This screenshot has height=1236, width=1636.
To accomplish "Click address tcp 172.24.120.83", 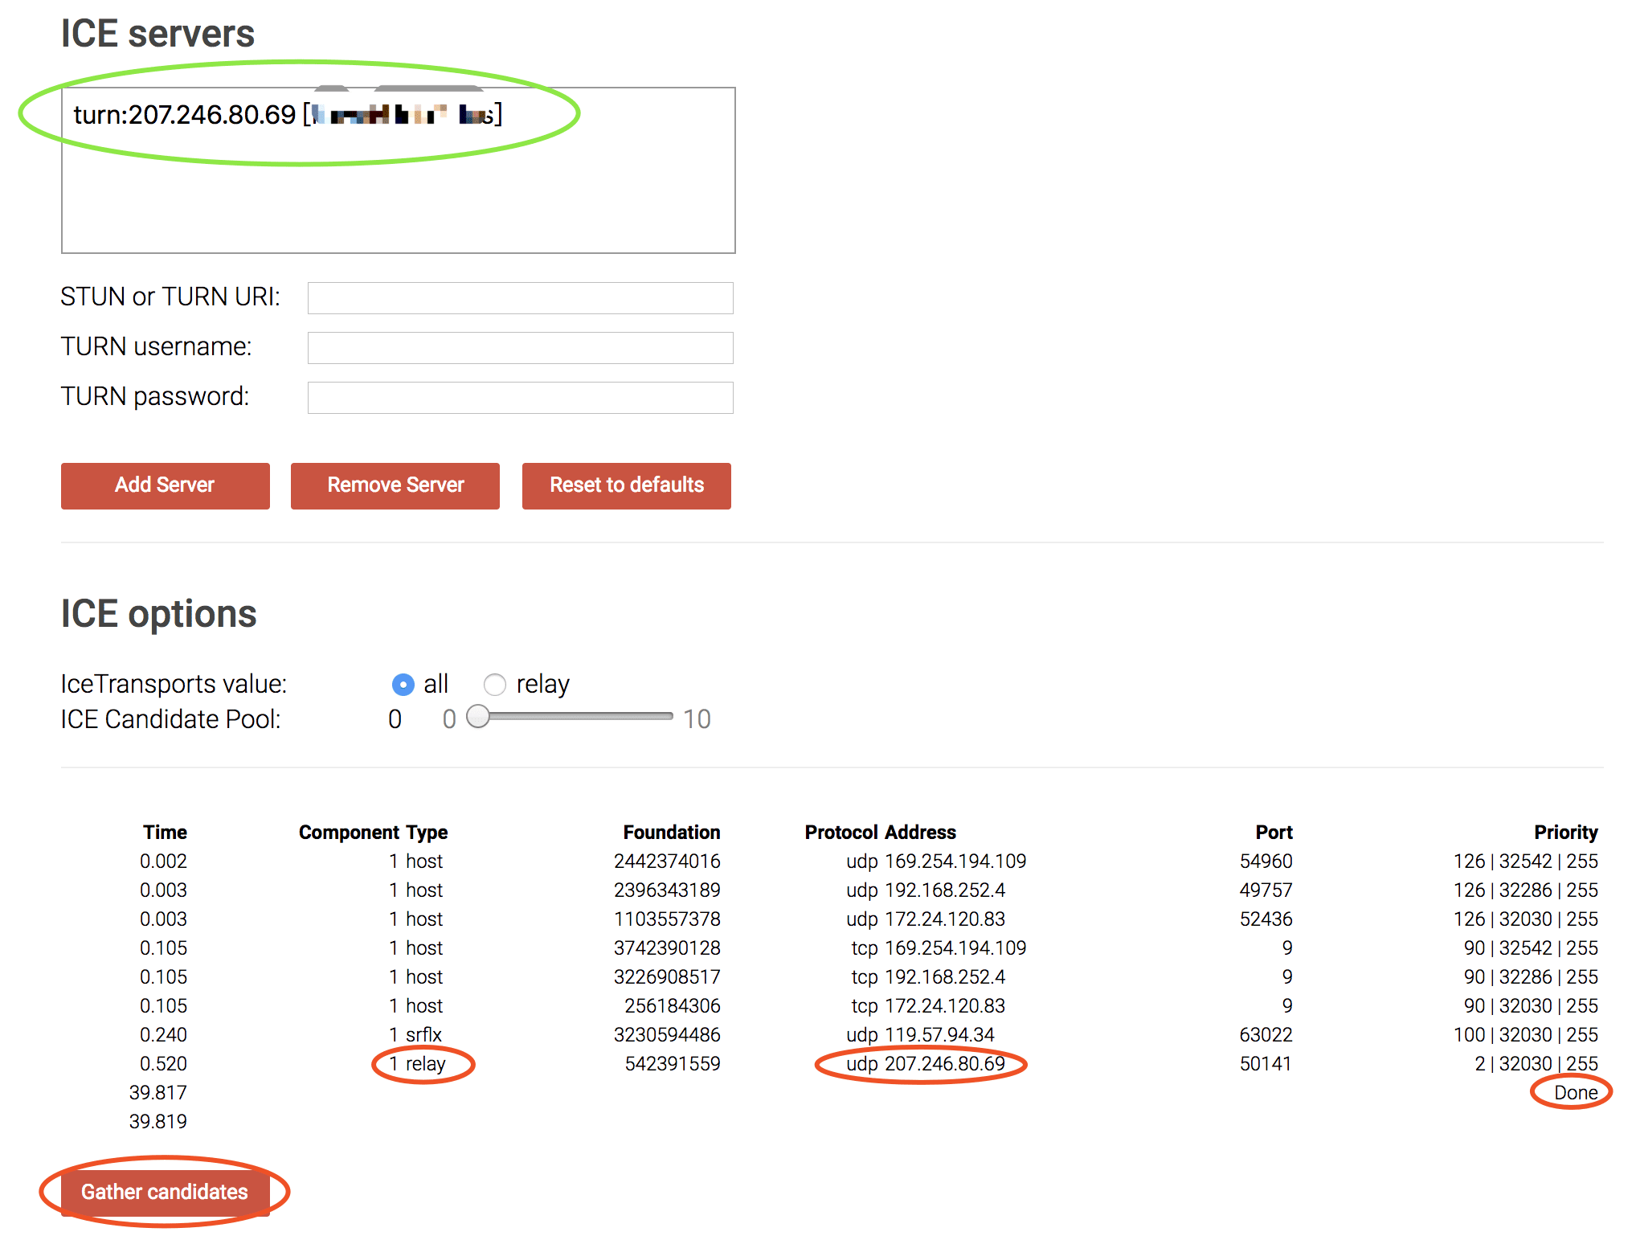I will pyautogui.click(x=928, y=1006).
